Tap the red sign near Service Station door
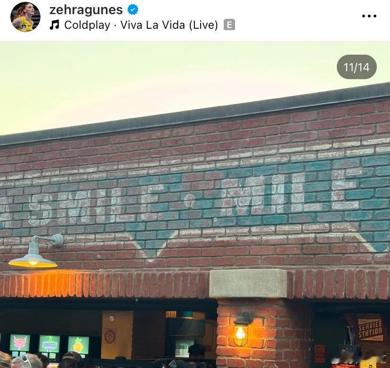390x368 pixels. coord(320,353)
